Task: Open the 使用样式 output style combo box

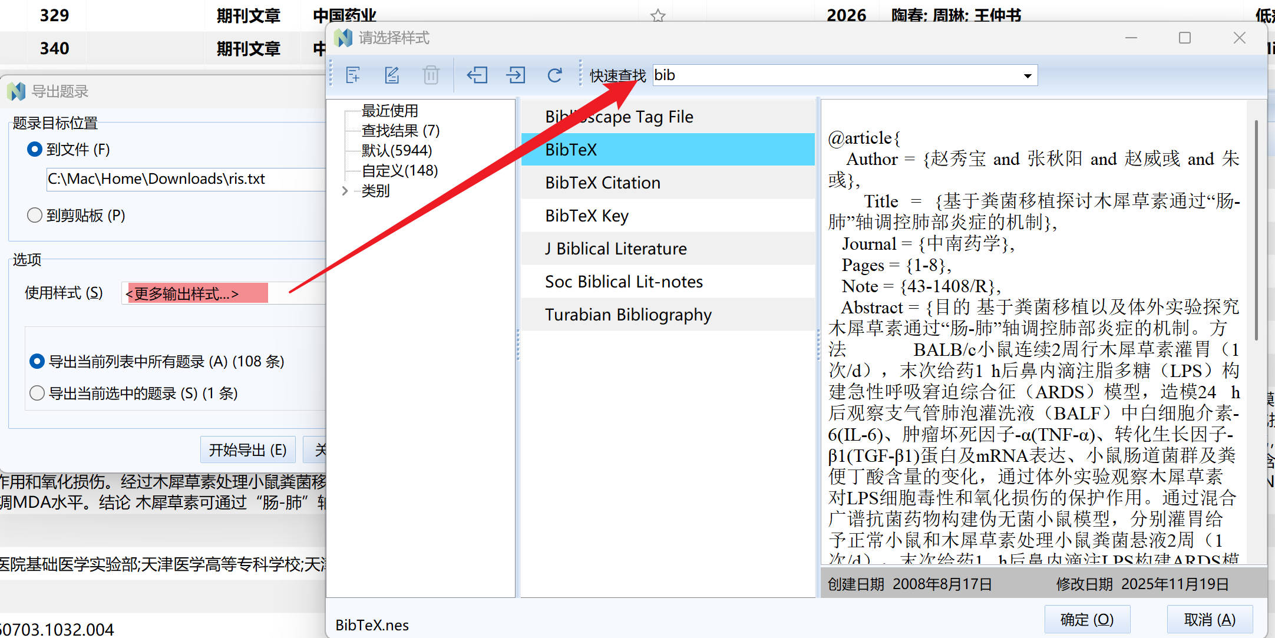Action: [224, 293]
